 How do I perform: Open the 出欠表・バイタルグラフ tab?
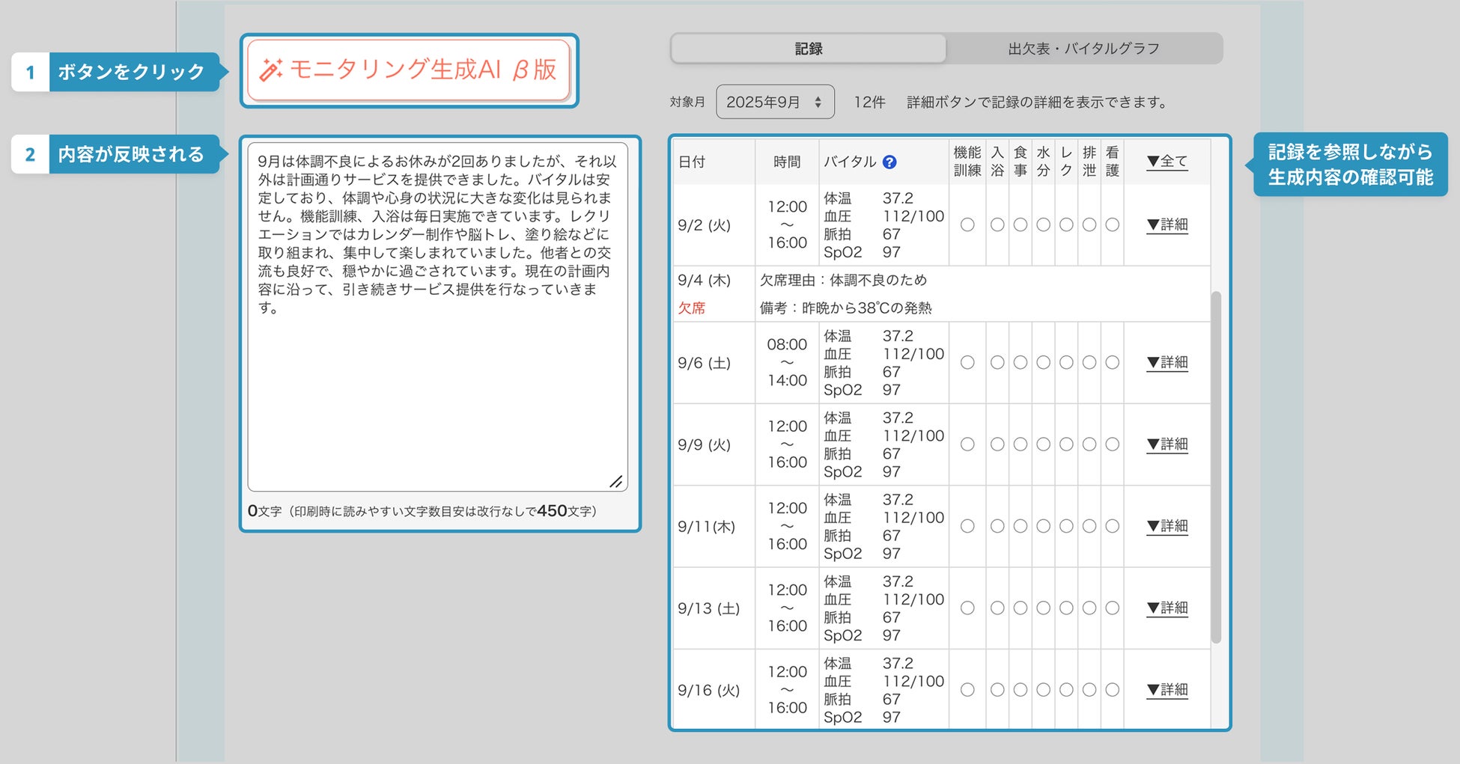pos(1083,49)
